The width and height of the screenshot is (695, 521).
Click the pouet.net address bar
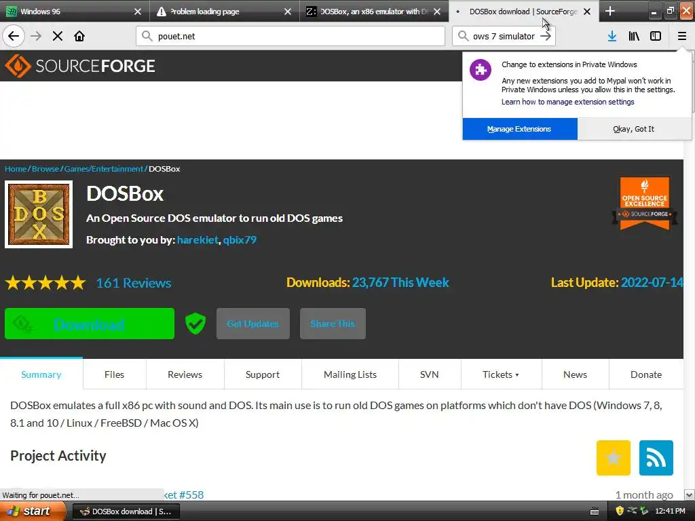point(290,36)
